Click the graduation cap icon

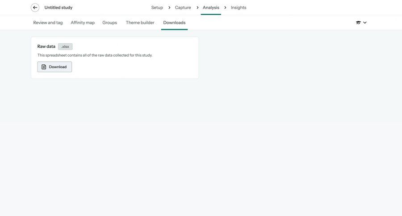[358, 23]
